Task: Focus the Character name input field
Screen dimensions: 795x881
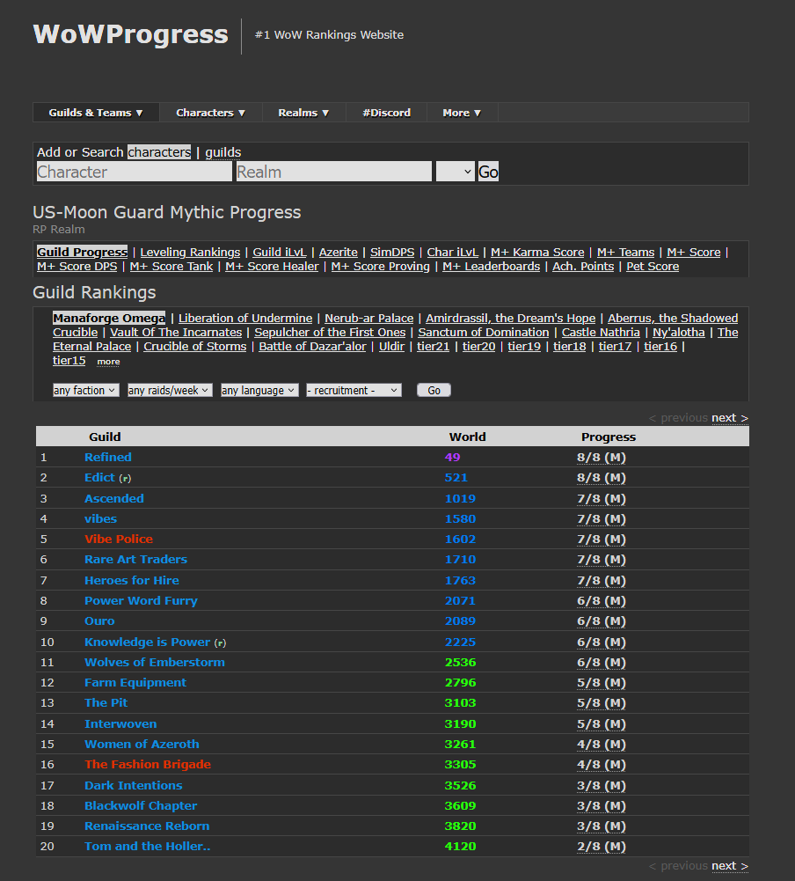Action: click(x=135, y=172)
